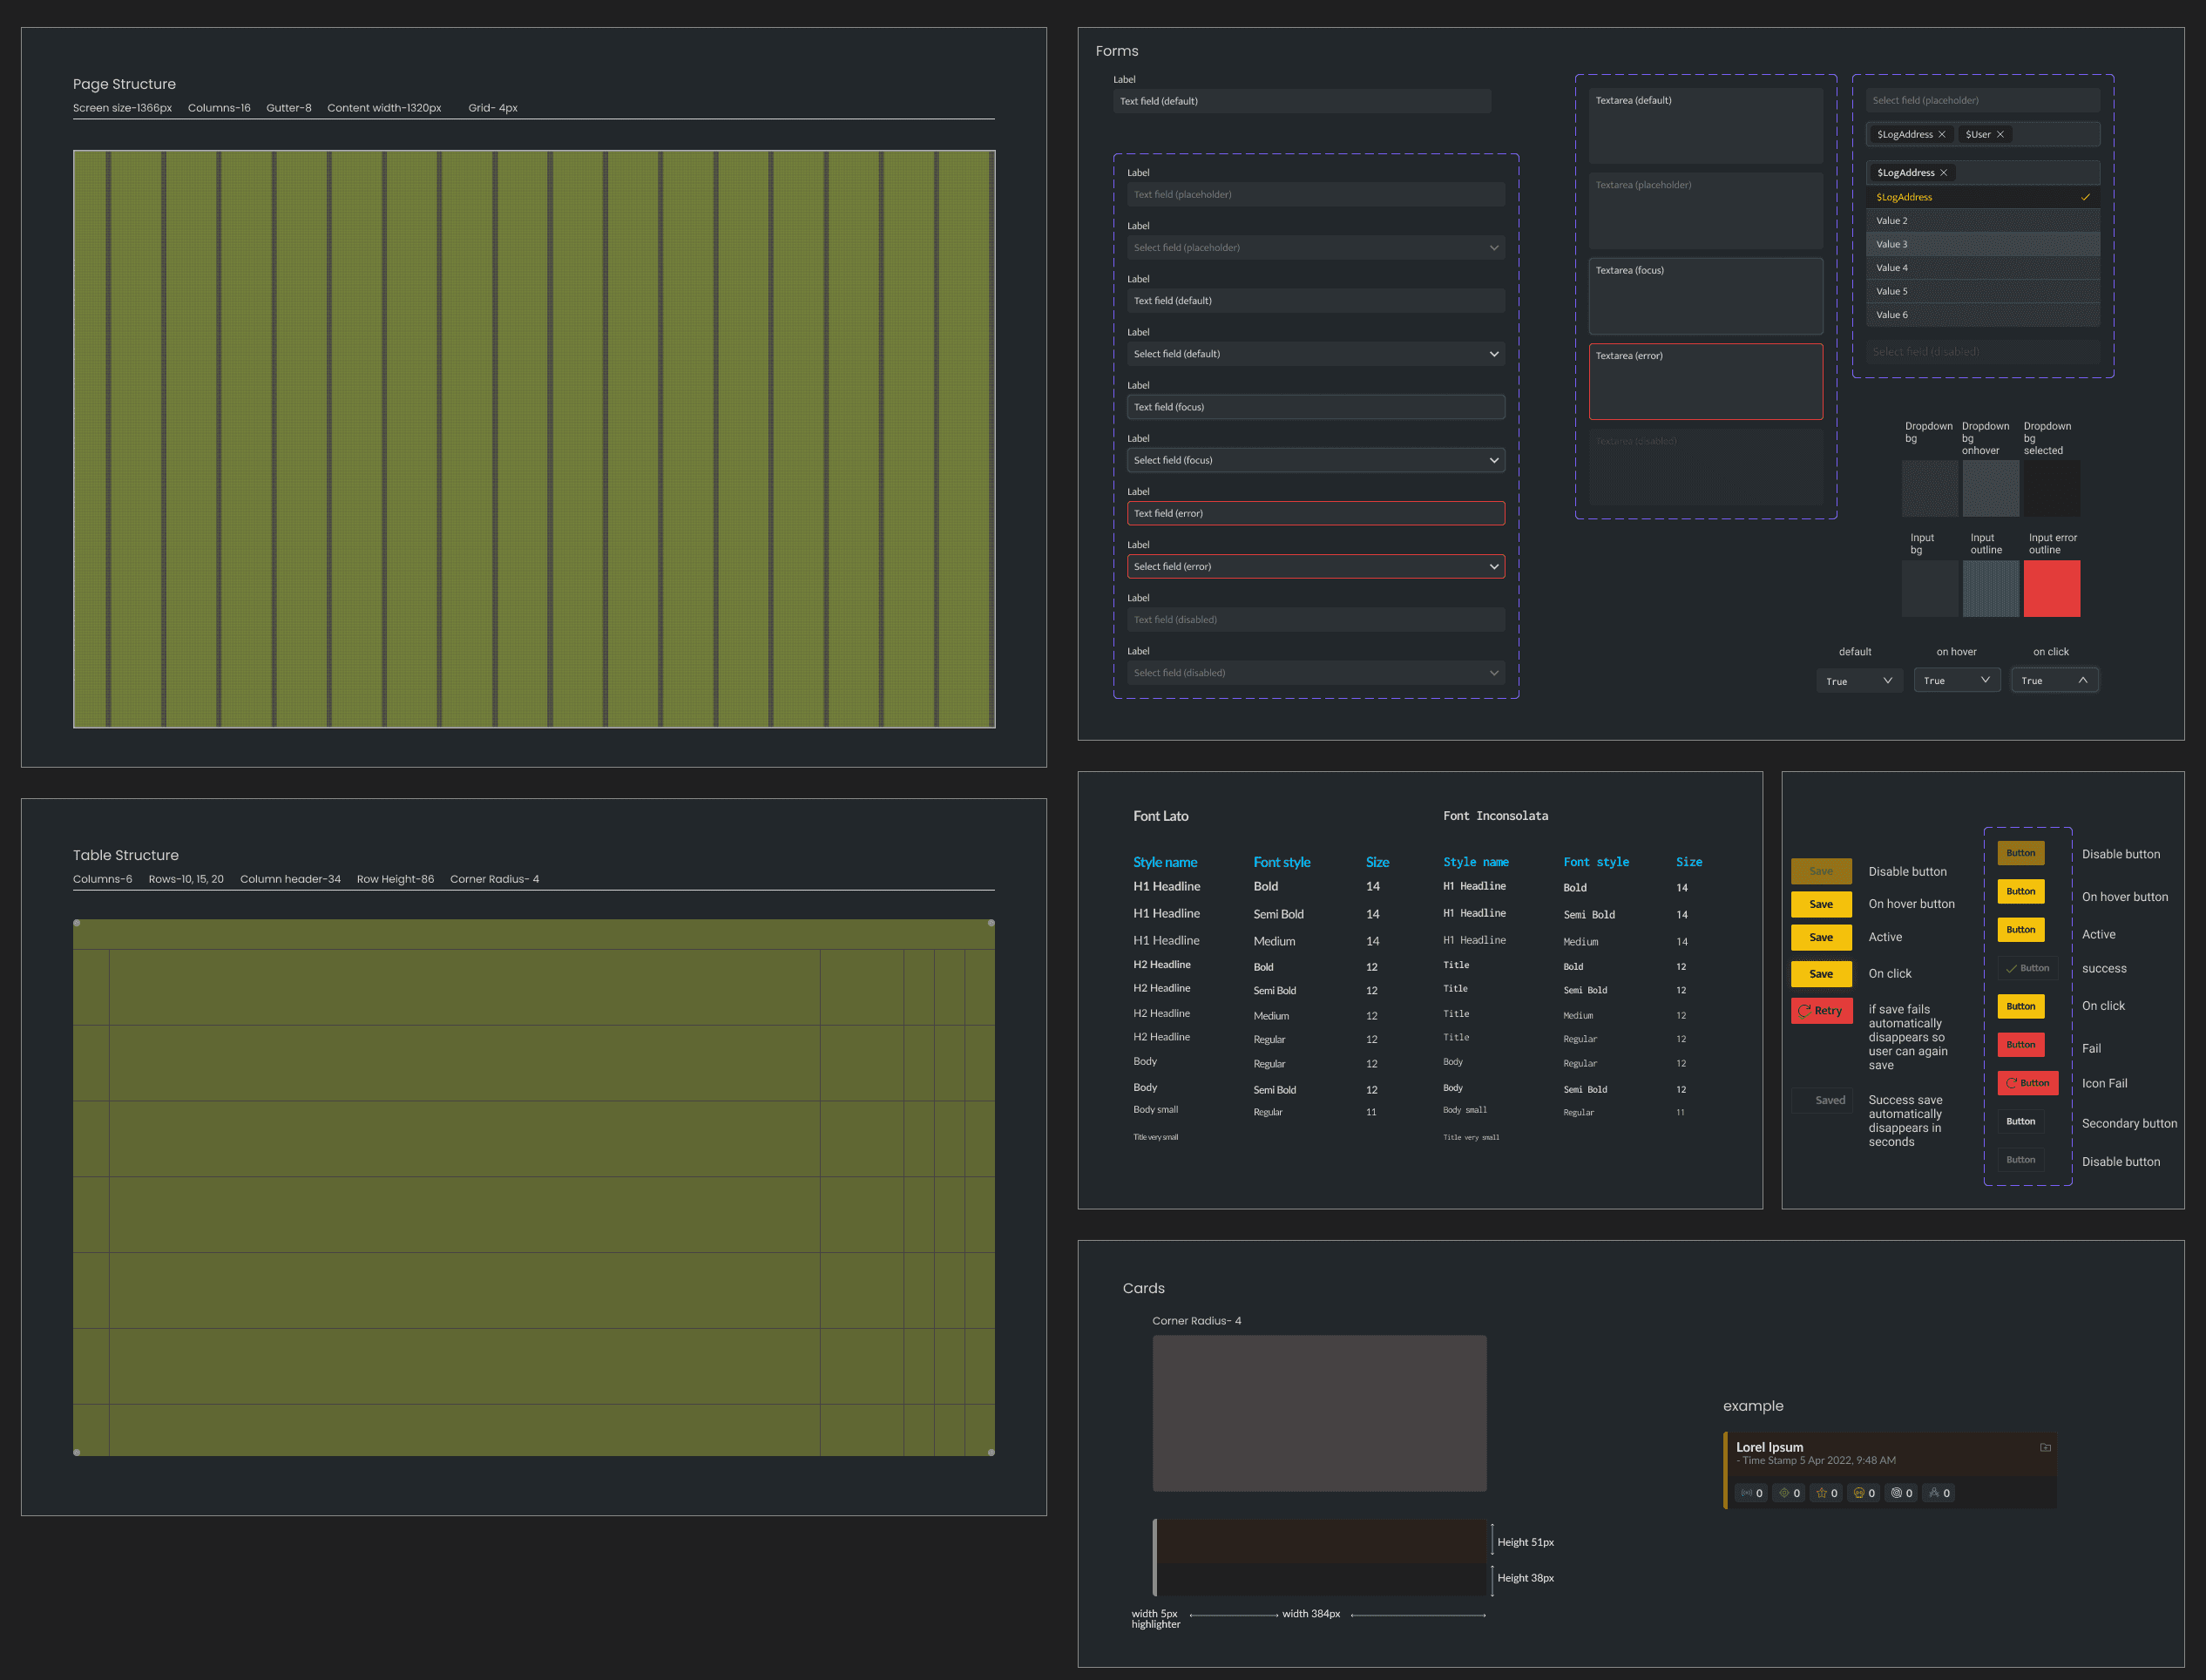Remove the $User tag with its X
The image size is (2206, 1680).
(2000, 135)
